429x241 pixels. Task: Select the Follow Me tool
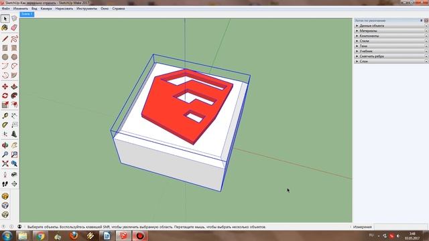[14, 96]
